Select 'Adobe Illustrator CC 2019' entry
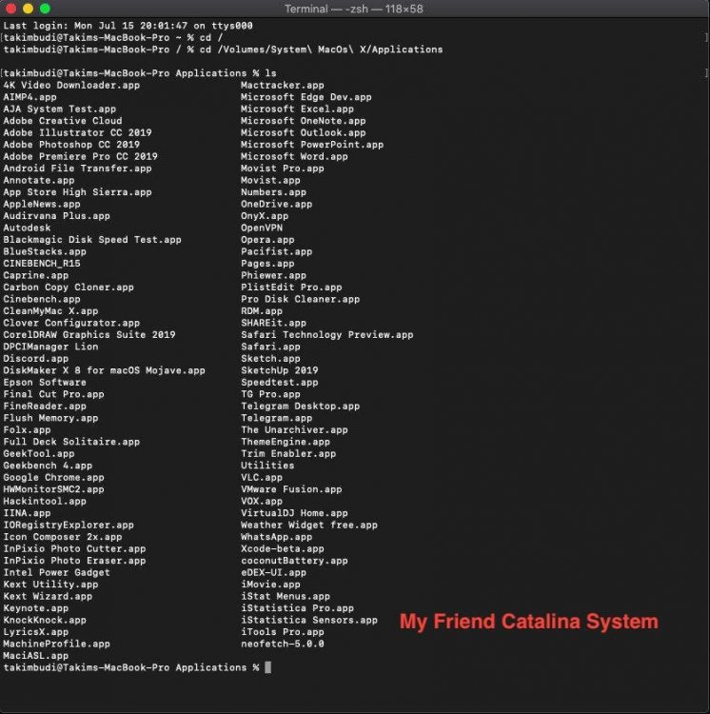710x714 pixels. [77, 132]
